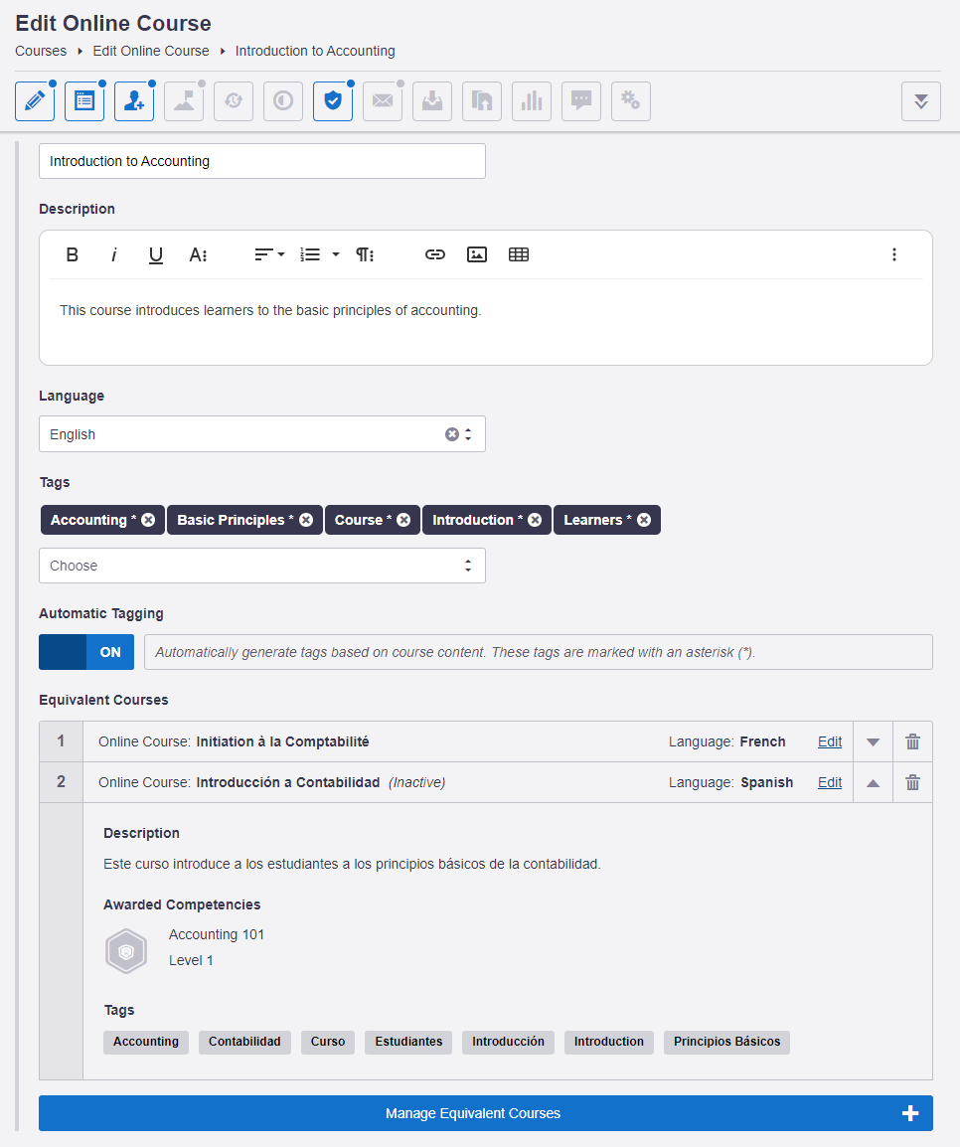The image size is (960, 1147).
Task: Click the bar chart statistics icon
Action: click(x=531, y=100)
